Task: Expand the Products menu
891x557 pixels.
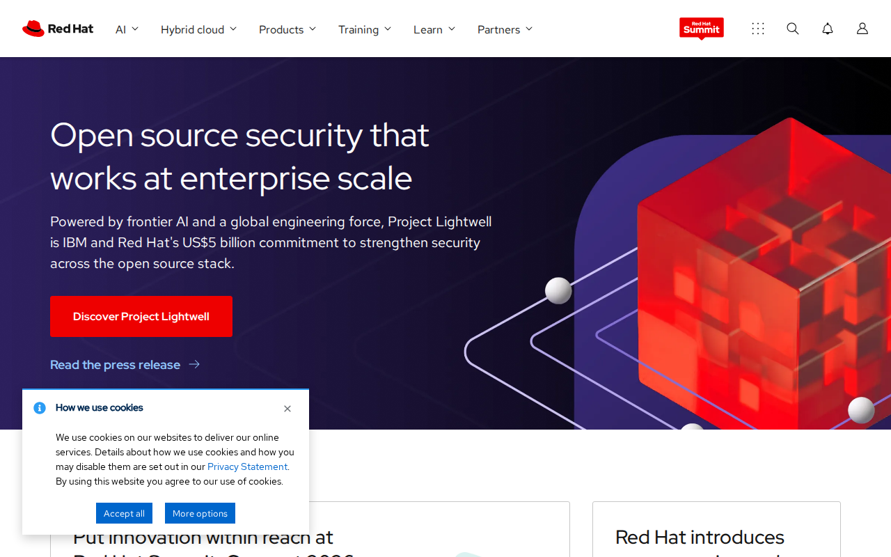Action: click(x=287, y=29)
